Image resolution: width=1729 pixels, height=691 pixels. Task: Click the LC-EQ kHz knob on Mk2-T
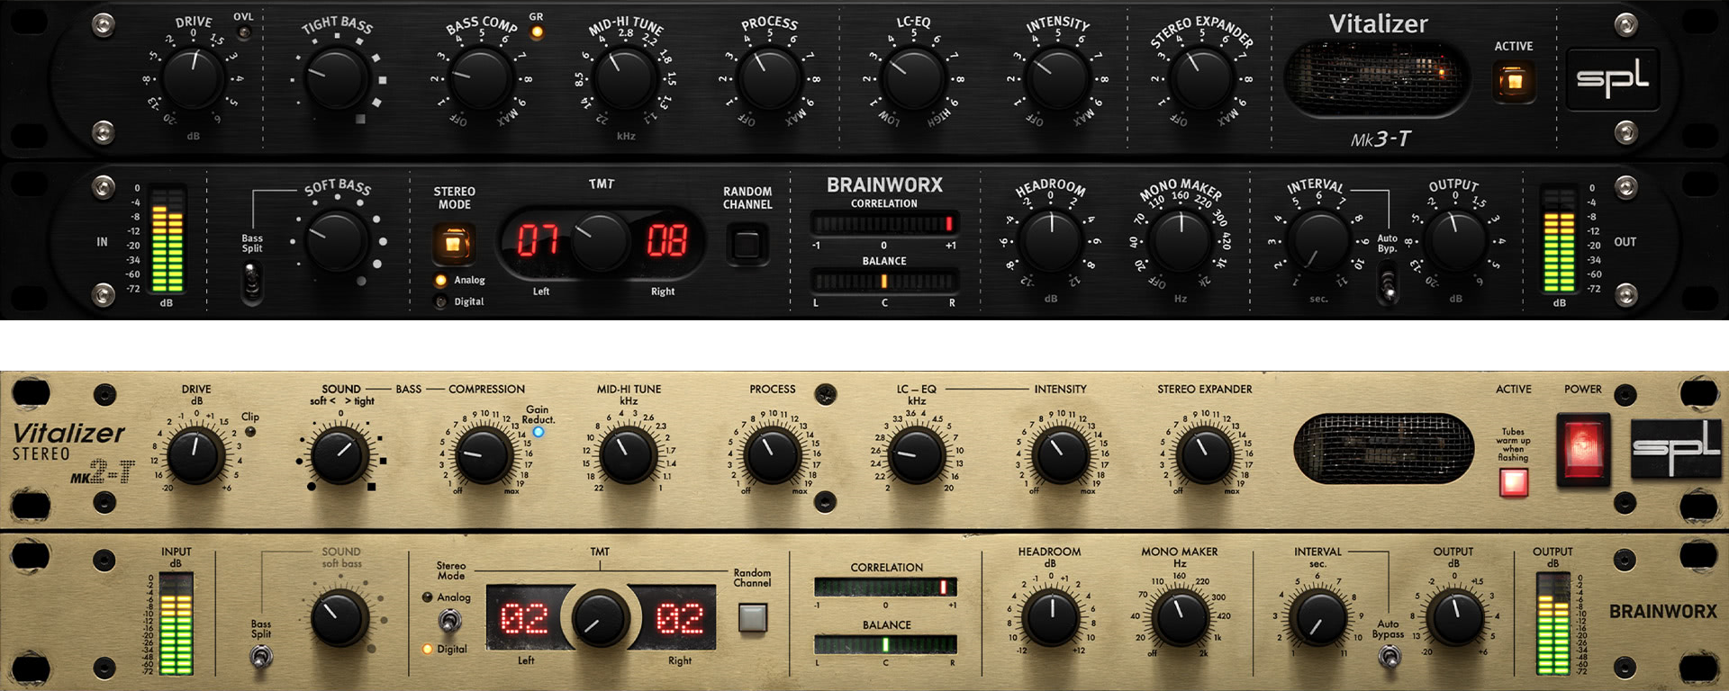pyautogui.click(x=916, y=455)
